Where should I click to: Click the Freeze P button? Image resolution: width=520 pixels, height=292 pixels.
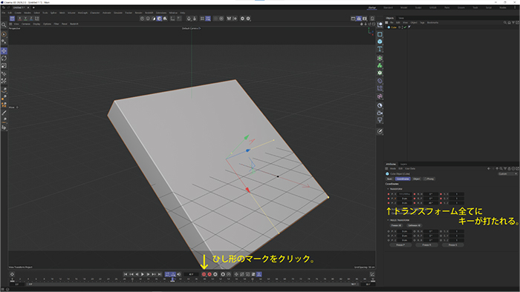tap(400, 245)
